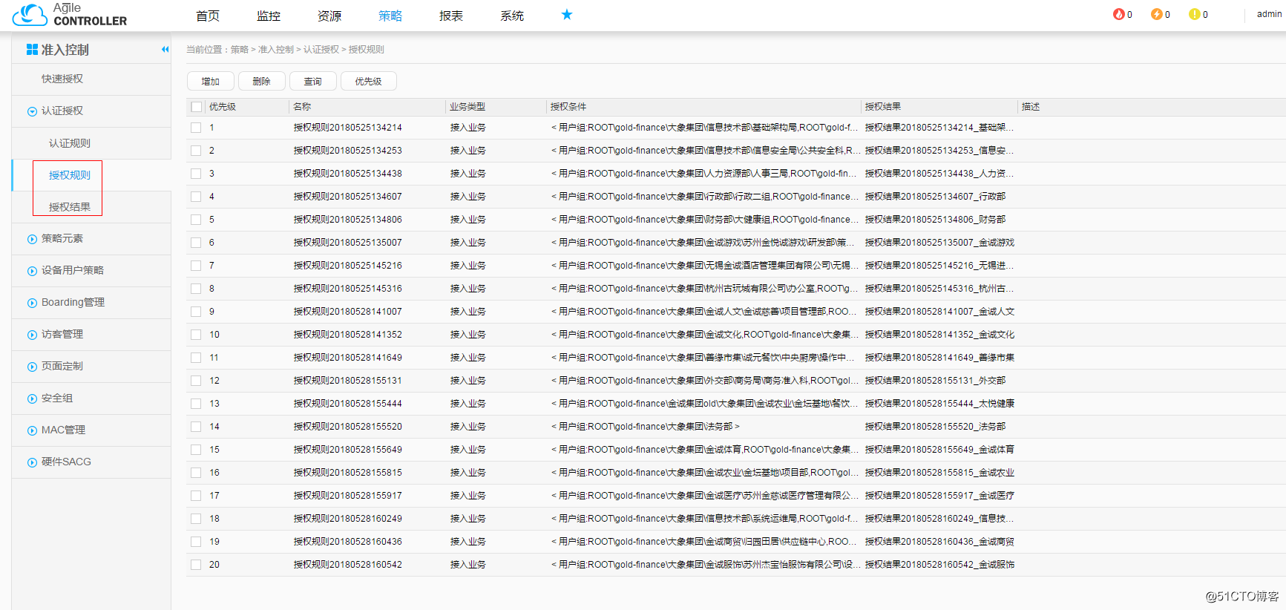
Task: Click result 授权结果20180525134607_行政部
Action: tap(936, 197)
